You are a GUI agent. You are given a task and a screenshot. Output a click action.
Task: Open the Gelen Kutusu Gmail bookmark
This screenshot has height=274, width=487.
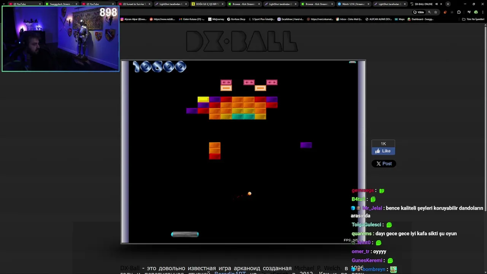click(x=192, y=19)
